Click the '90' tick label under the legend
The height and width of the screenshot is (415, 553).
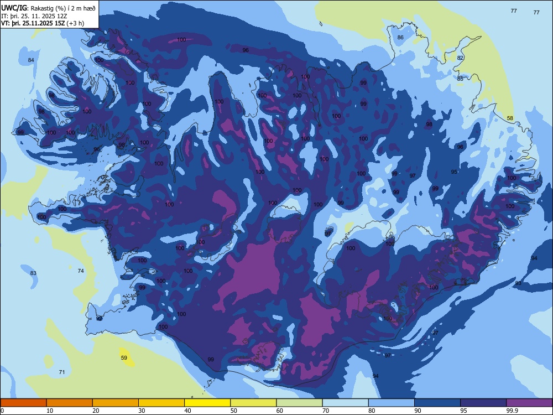click(x=418, y=411)
